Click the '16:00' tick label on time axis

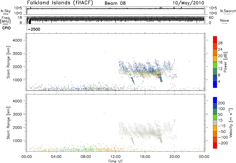(145, 157)
